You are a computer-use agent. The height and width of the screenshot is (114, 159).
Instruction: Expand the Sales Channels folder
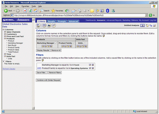pyautogui.click(x=5, y=32)
